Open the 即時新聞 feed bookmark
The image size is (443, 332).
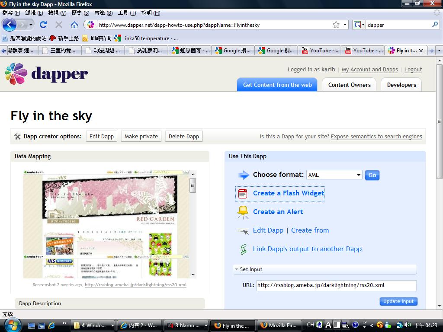(x=97, y=38)
